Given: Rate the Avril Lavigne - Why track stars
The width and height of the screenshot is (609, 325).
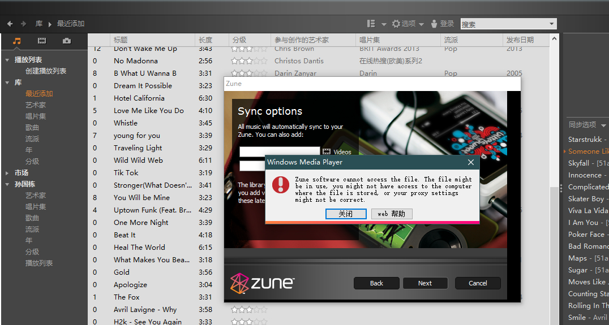Looking at the screenshot, I should pos(249,310).
